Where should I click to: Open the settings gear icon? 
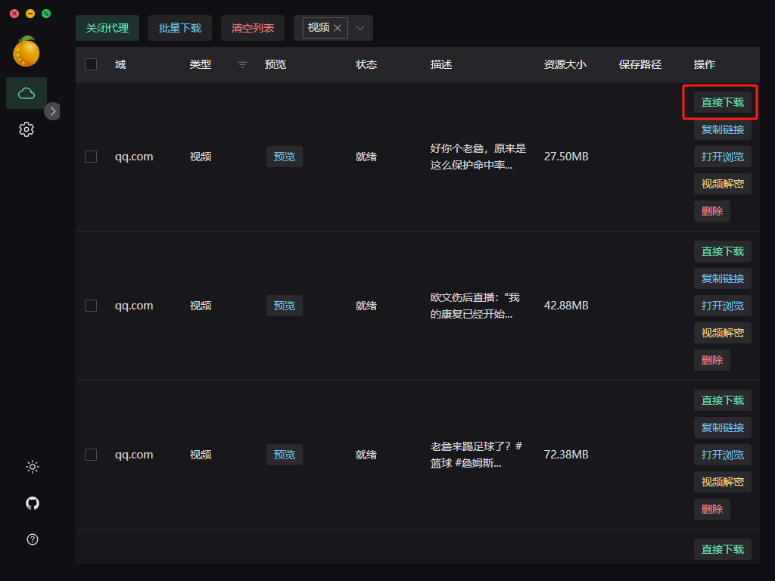click(26, 129)
